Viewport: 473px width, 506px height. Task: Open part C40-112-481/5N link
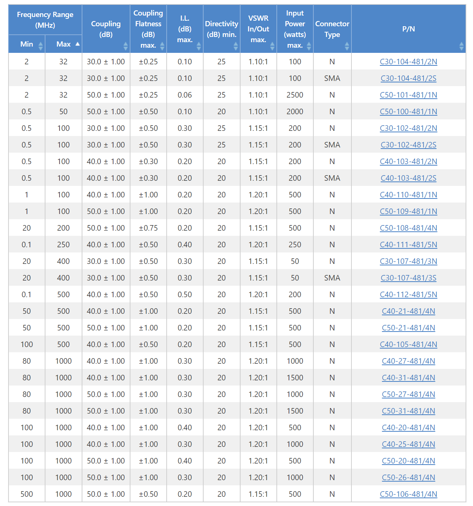(408, 295)
